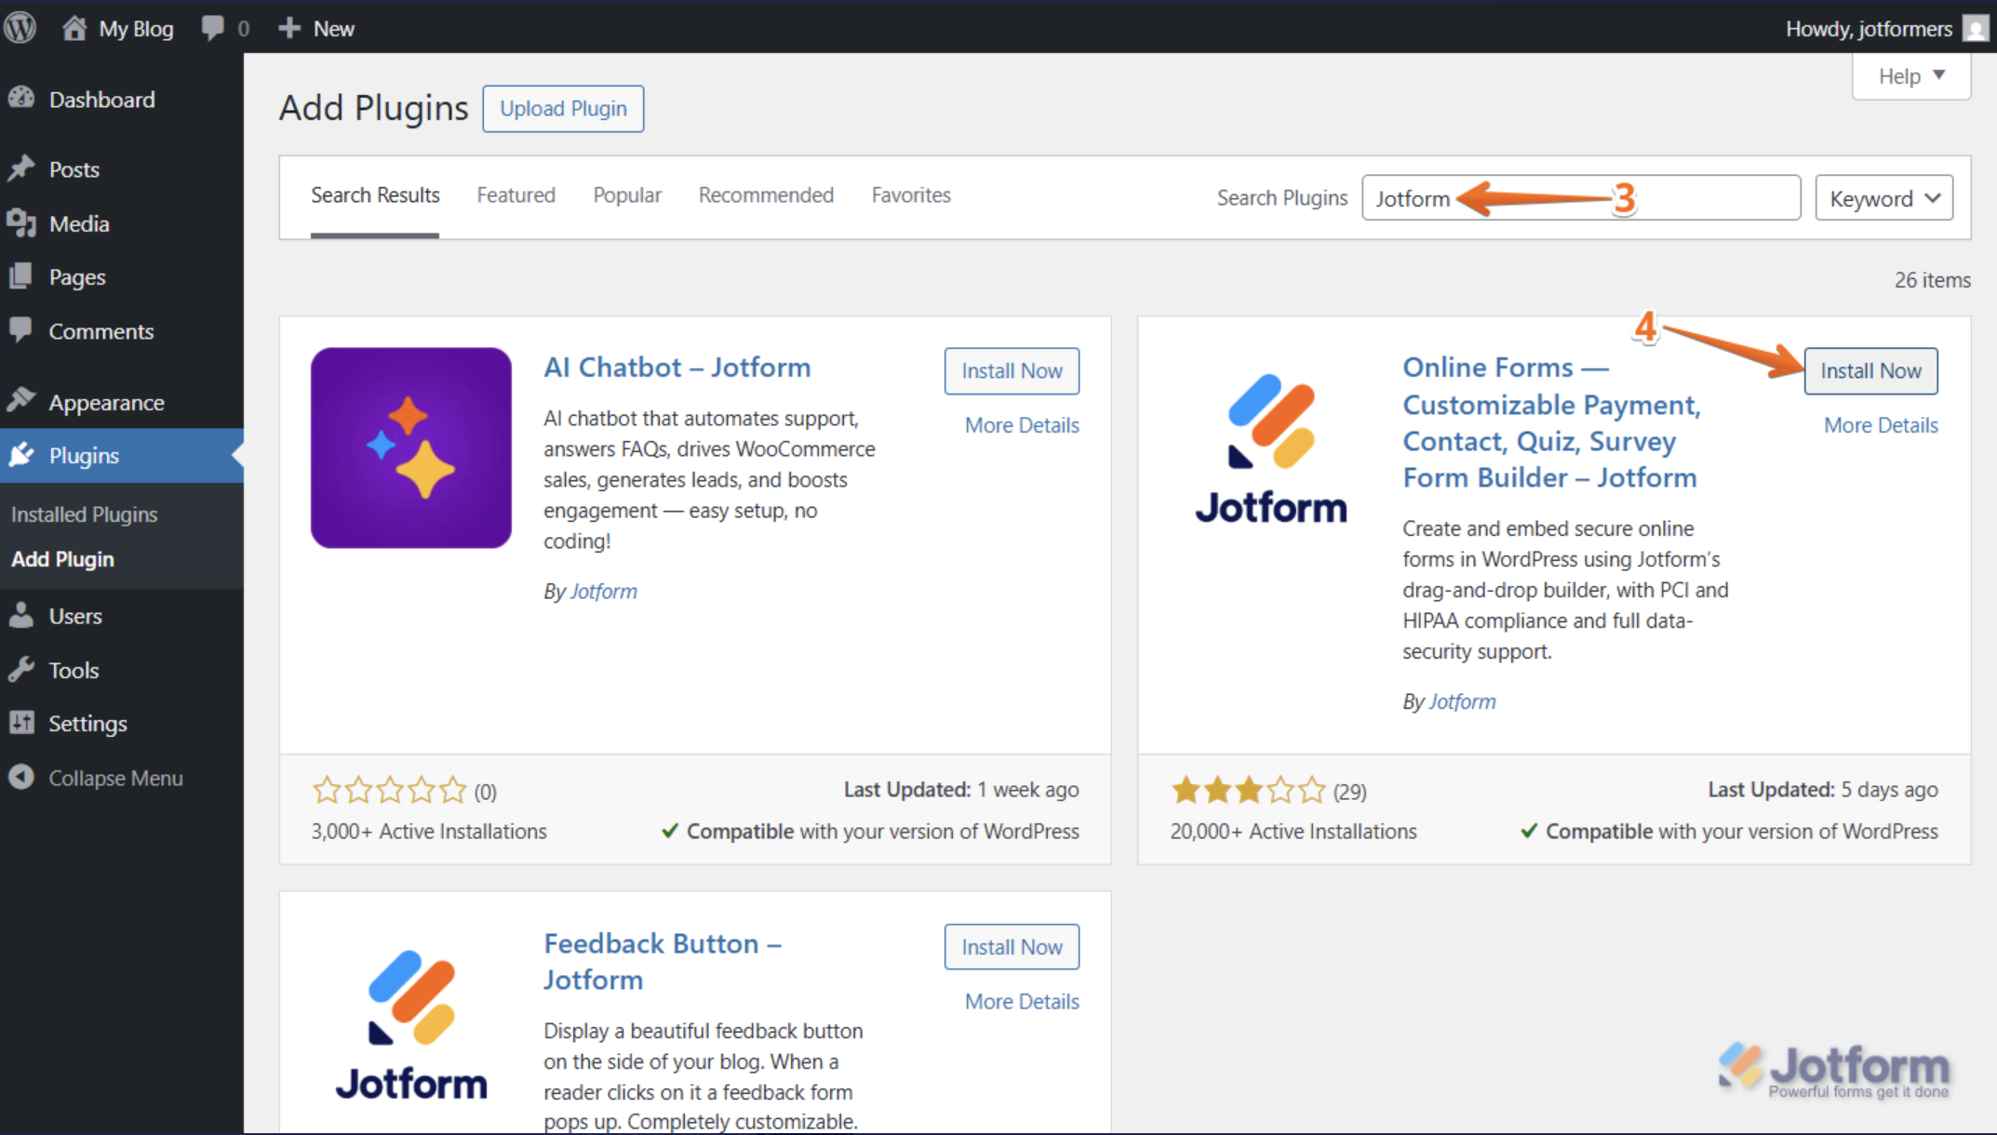Screen dimensions: 1997x1135
Task: Open the Popular plugins tab
Action: 626,194
